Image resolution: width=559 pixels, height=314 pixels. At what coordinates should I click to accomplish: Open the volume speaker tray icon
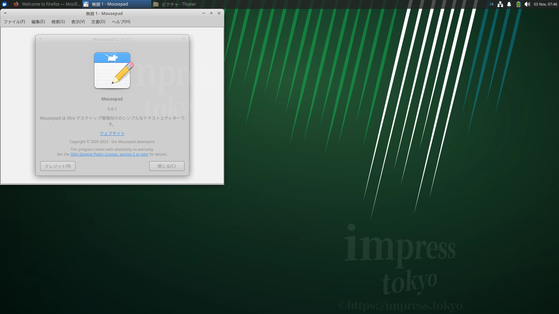pos(527,4)
